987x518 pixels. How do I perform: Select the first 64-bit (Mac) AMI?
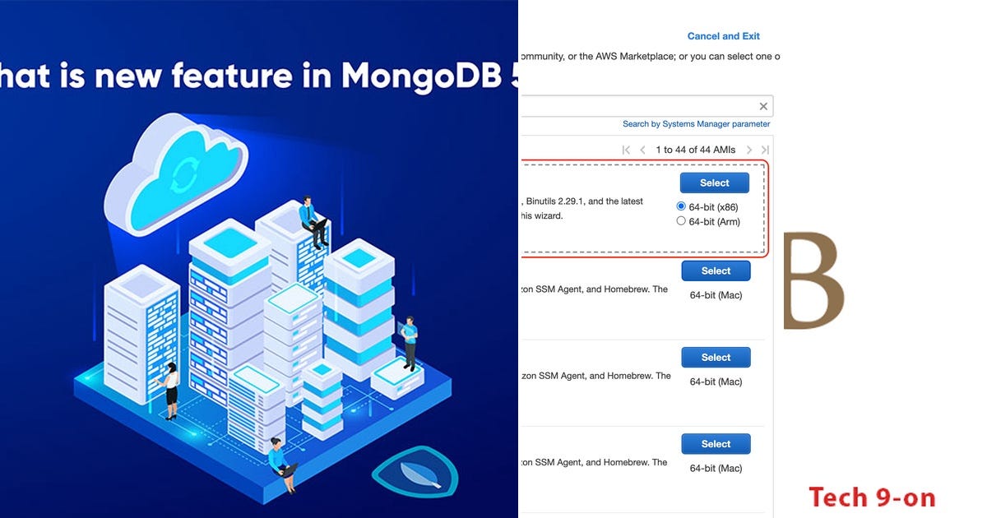click(716, 271)
